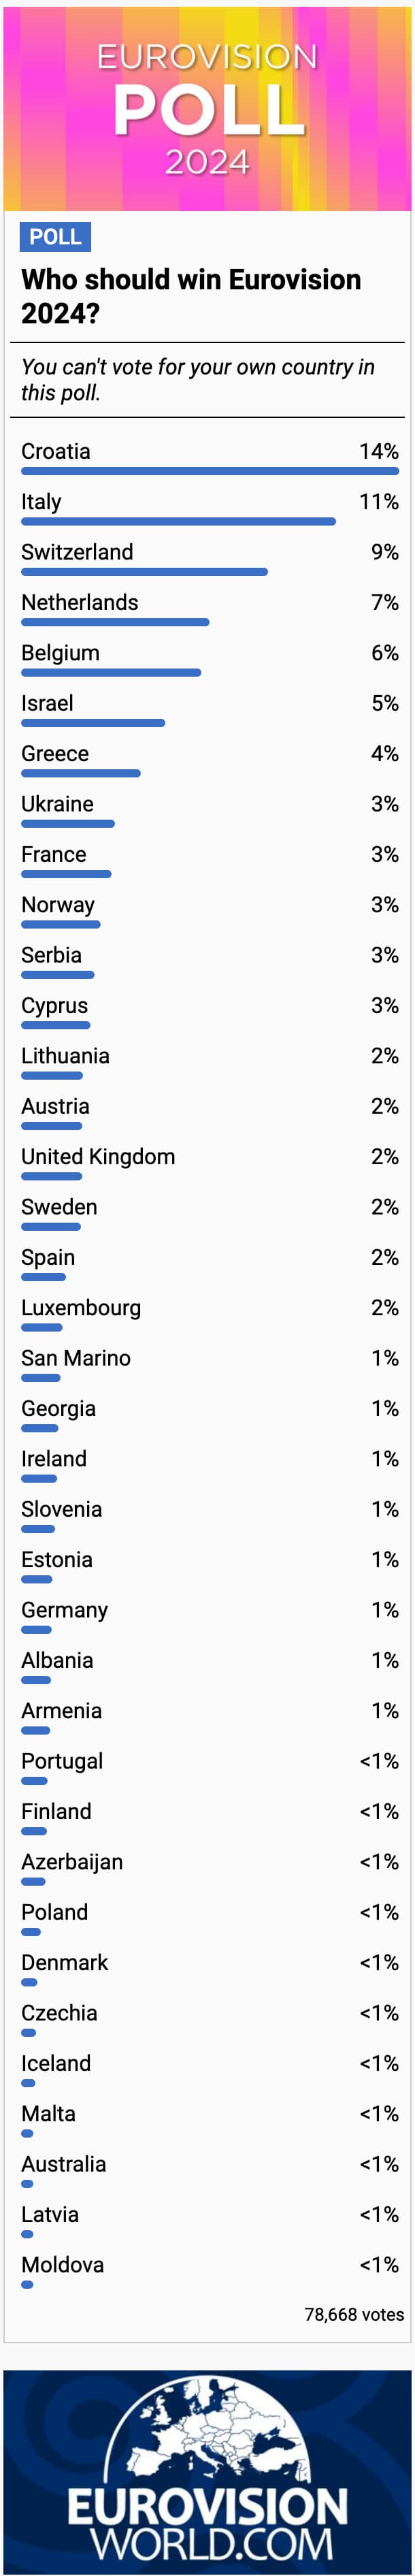415x2576 pixels.
Task: Click the Belgium poll entry
Action: point(60,653)
